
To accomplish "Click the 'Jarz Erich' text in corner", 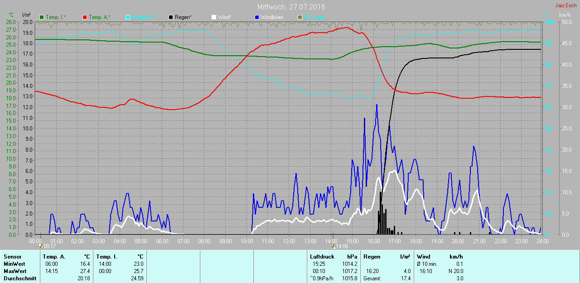I will pos(565,5).
